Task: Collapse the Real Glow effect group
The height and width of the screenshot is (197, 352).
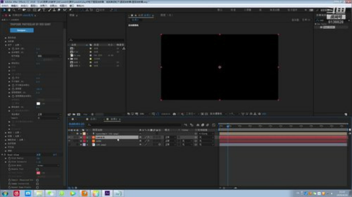Action: 2,155
